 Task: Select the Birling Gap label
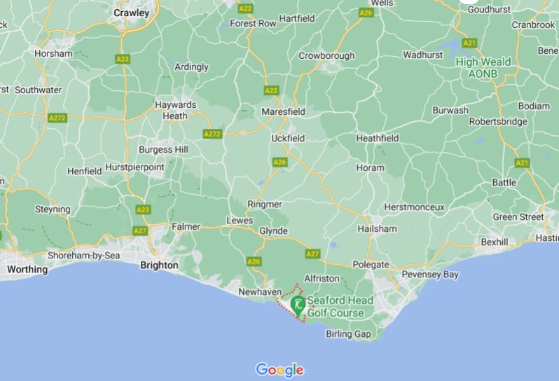click(348, 334)
